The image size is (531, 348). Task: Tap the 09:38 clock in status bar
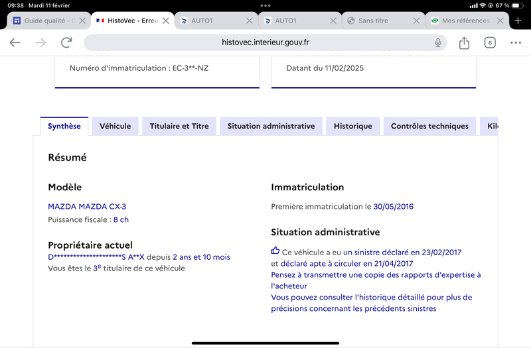pos(15,5)
